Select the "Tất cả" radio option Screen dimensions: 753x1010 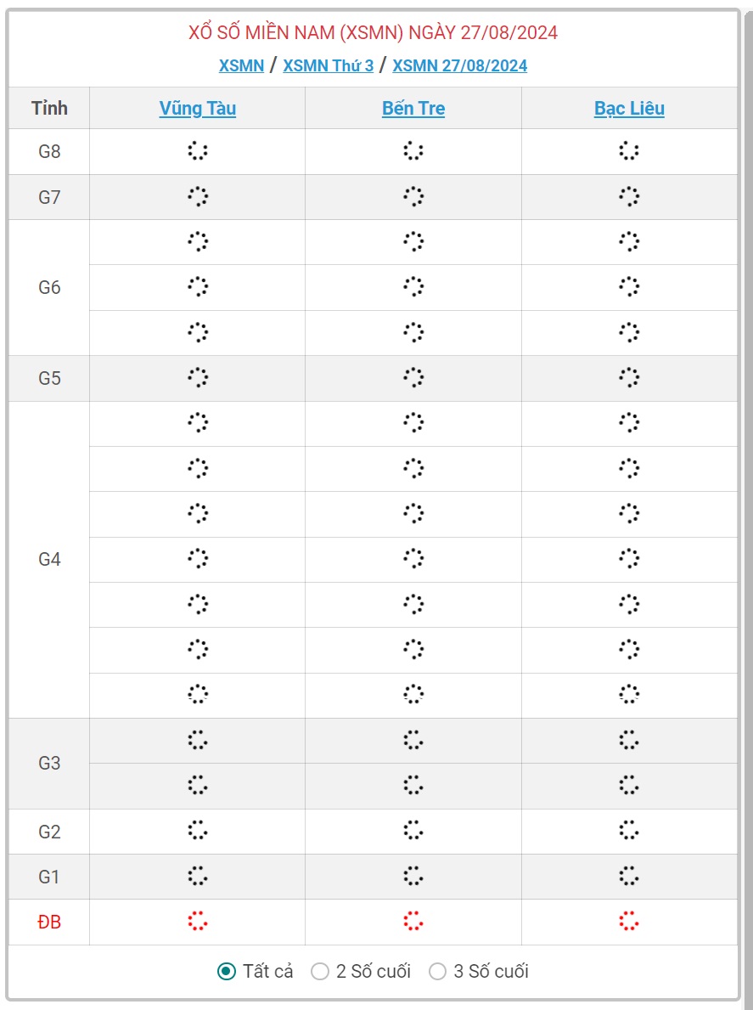pos(227,971)
